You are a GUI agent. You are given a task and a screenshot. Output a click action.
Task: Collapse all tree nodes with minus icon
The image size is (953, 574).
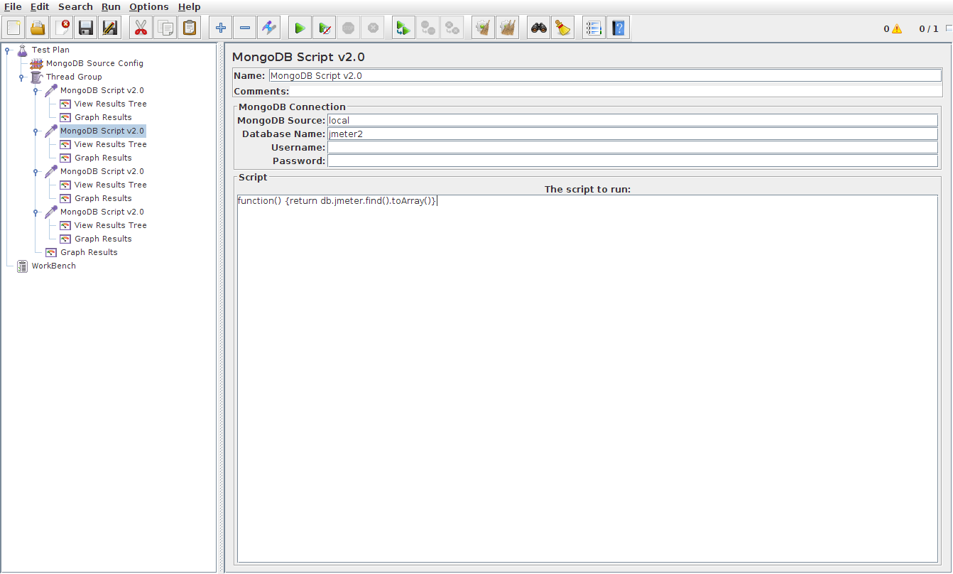pyautogui.click(x=244, y=28)
